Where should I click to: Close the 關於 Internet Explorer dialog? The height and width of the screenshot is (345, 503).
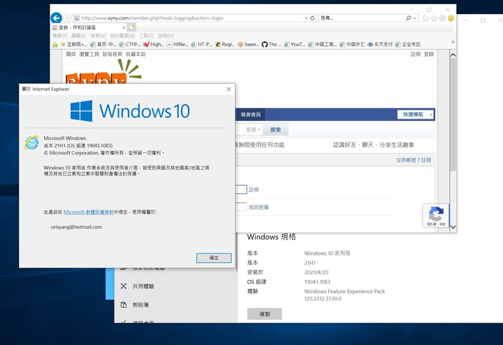tap(228, 89)
